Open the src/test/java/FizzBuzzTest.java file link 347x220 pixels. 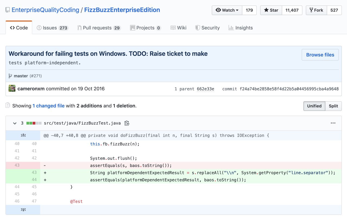tap(82, 123)
